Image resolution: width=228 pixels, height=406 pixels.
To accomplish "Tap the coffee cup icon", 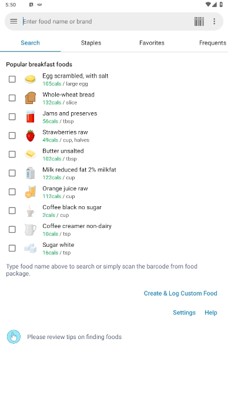I will pyautogui.click(x=31, y=211).
